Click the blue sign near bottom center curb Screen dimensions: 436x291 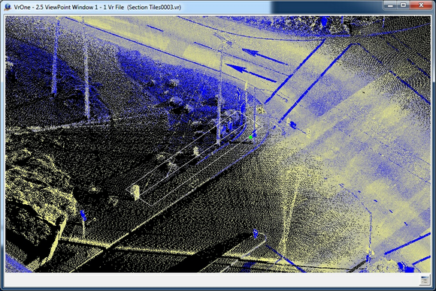pyautogui.click(x=256, y=234)
